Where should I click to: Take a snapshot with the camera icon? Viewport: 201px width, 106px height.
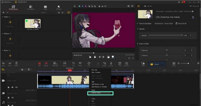[x=129, y=6]
